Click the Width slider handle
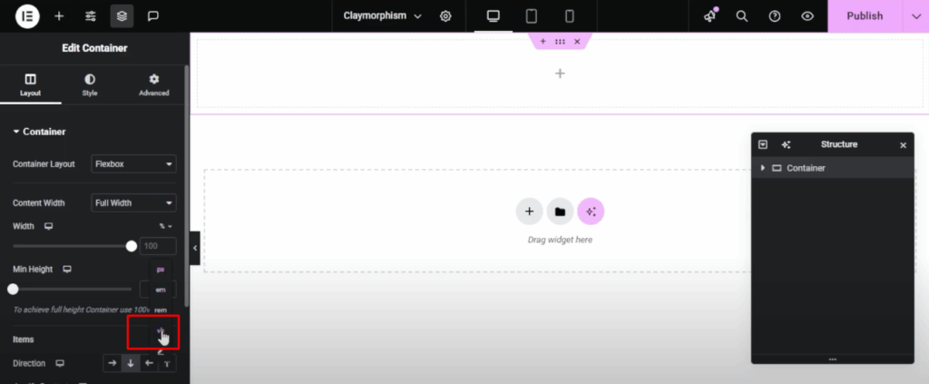 click(x=132, y=246)
